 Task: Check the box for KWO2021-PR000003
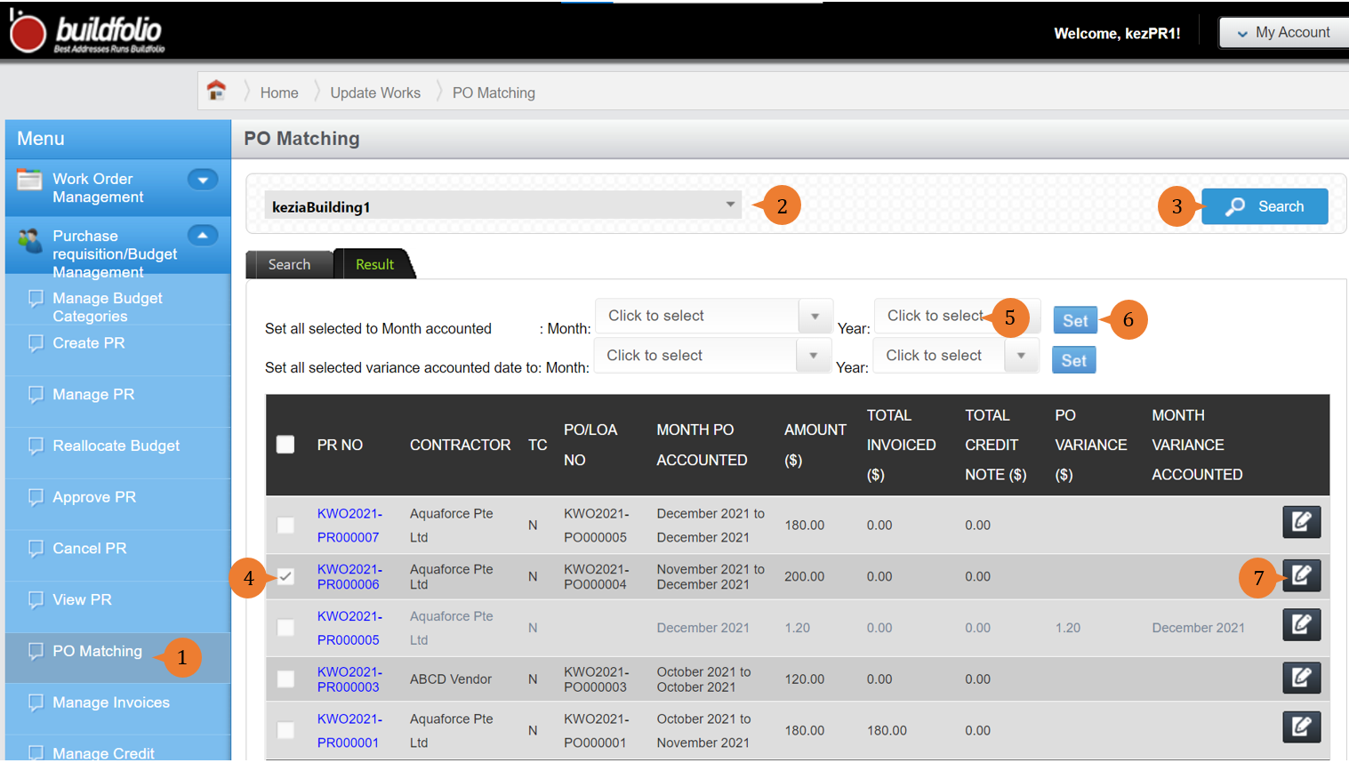pos(285,679)
